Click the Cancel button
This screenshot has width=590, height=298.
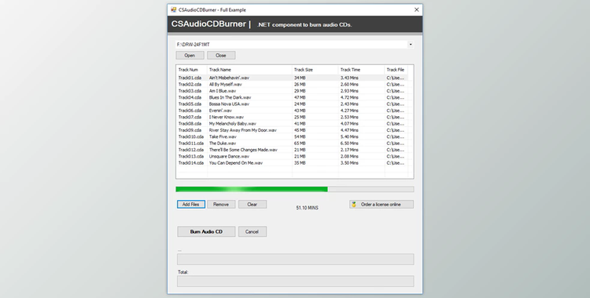click(x=253, y=231)
